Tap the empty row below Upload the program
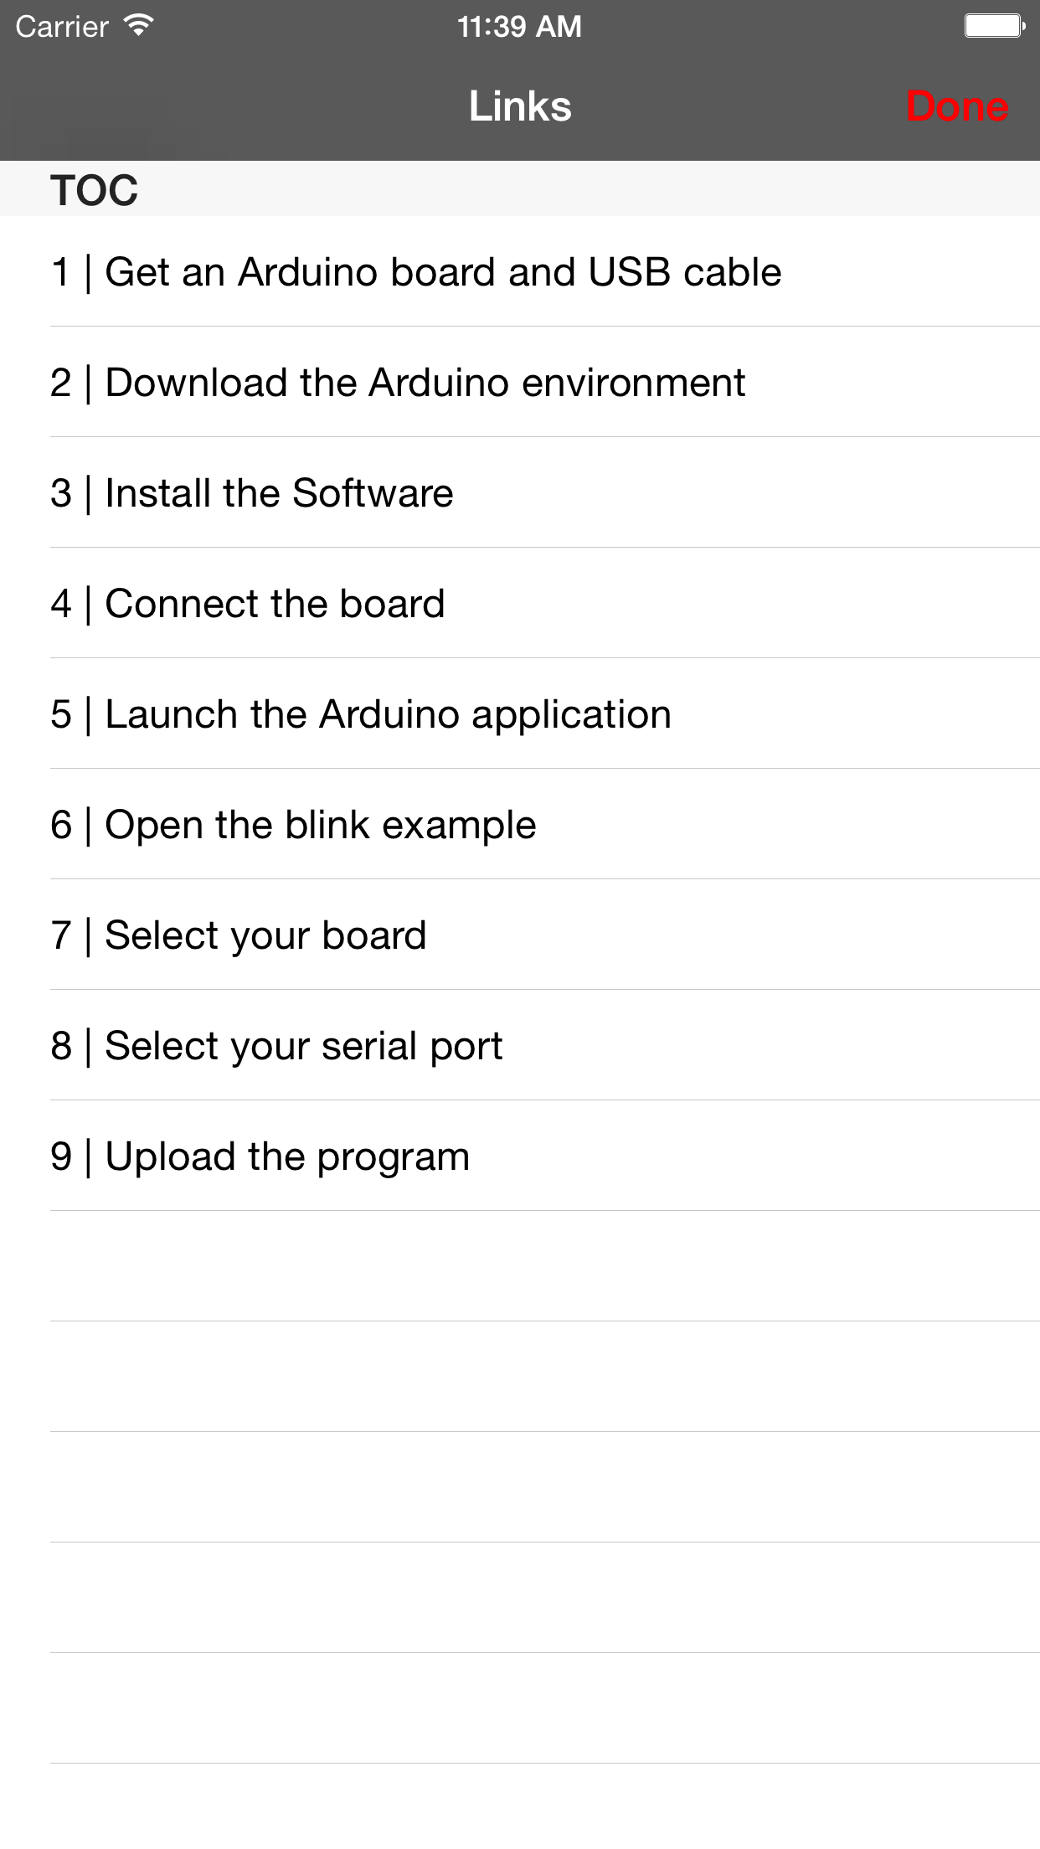The height and width of the screenshot is (1849, 1040). tap(520, 1264)
